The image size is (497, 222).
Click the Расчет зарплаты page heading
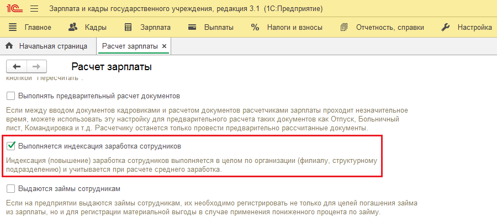[x=111, y=67]
